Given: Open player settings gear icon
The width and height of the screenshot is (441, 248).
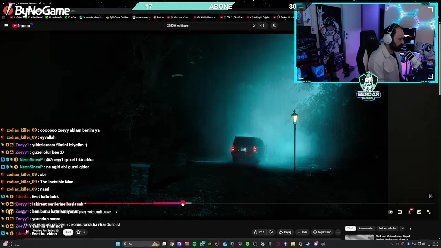Looking at the screenshot, I should 409,212.
